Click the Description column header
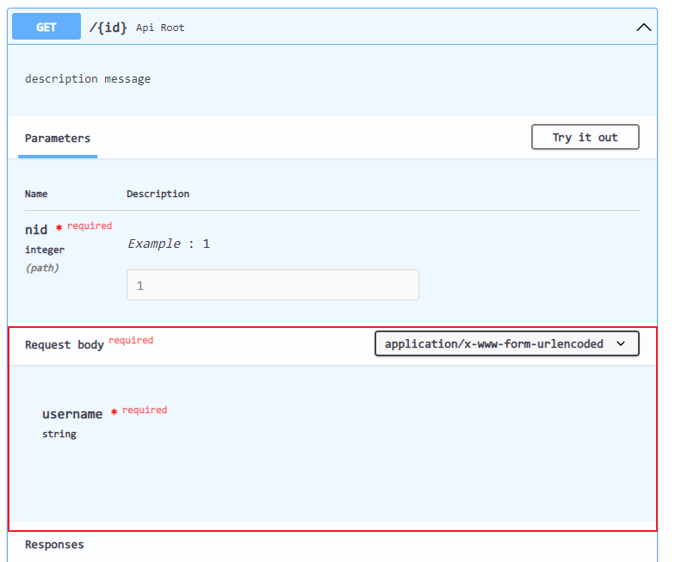 pyautogui.click(x=158, y=195)
